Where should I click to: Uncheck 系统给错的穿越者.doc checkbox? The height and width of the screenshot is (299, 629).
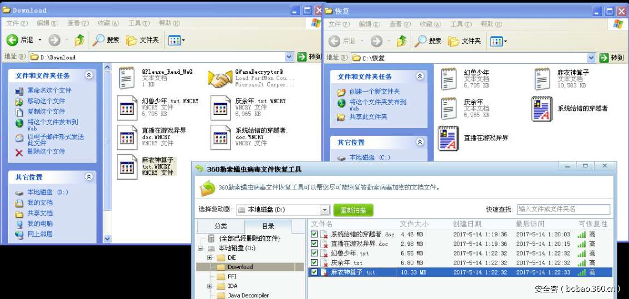(x=314, y=234)
